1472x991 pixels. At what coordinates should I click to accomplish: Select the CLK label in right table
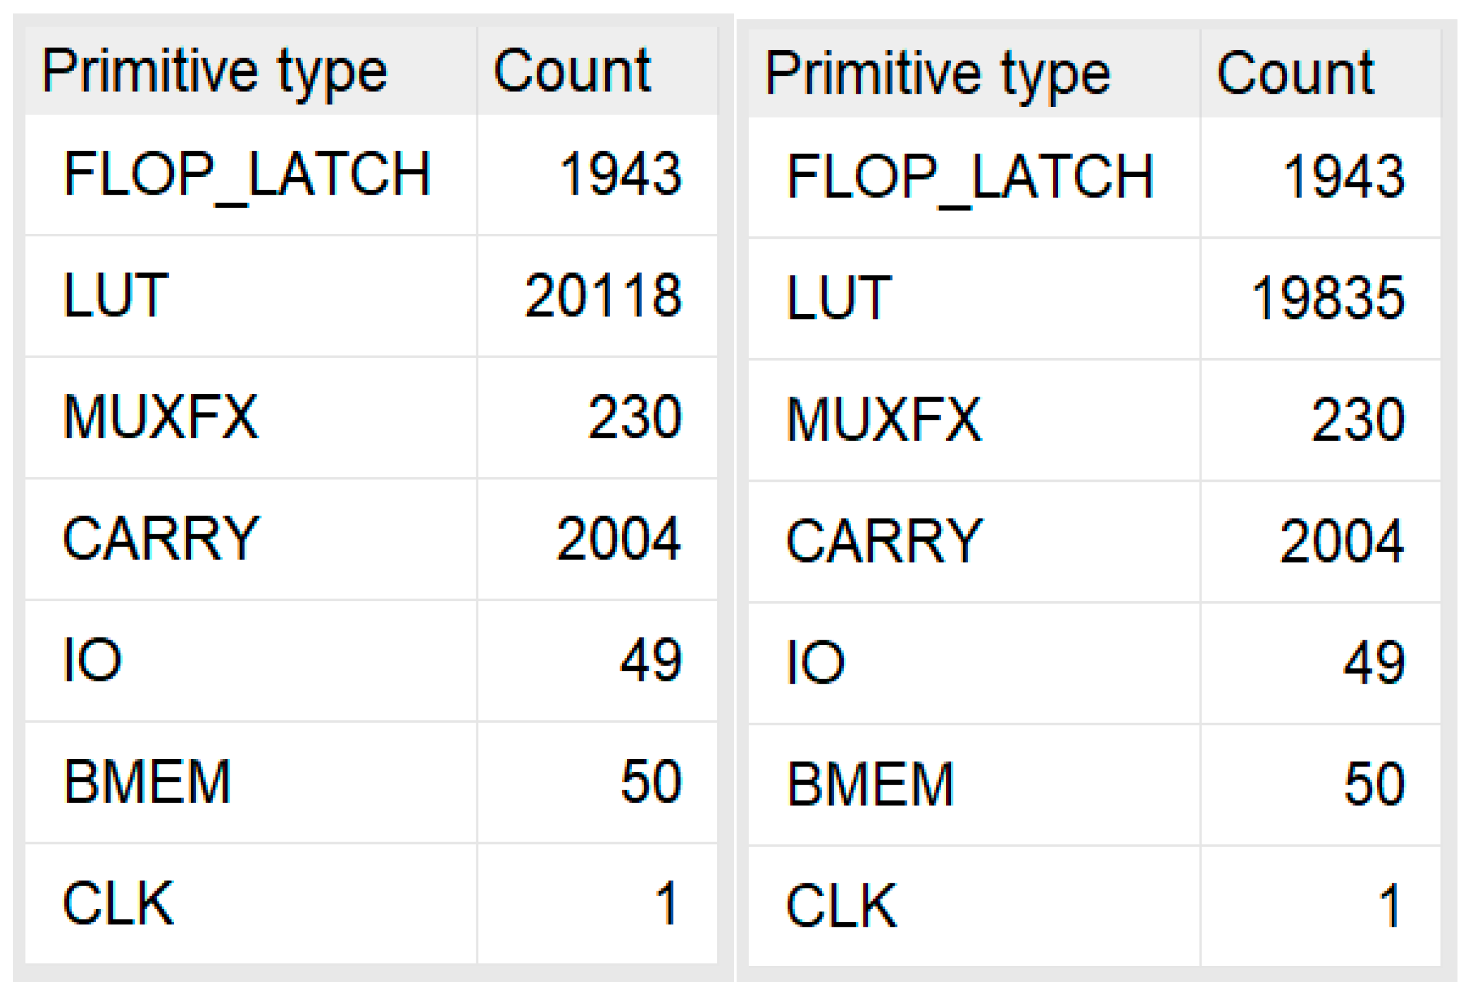[x=841, y=907]
